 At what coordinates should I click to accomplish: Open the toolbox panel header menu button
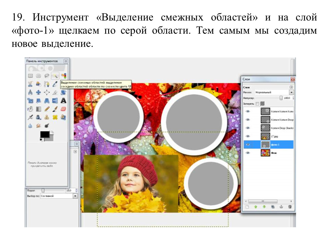point(66,61)
